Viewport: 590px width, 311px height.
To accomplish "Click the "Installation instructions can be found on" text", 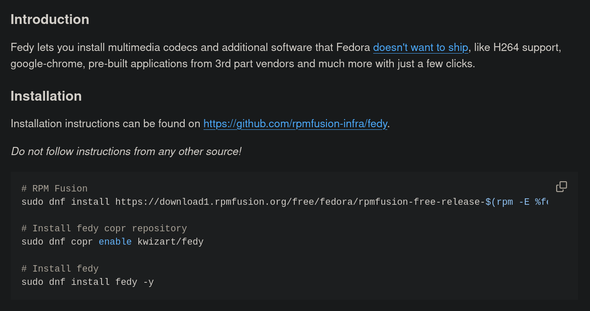I will [105, 124].
